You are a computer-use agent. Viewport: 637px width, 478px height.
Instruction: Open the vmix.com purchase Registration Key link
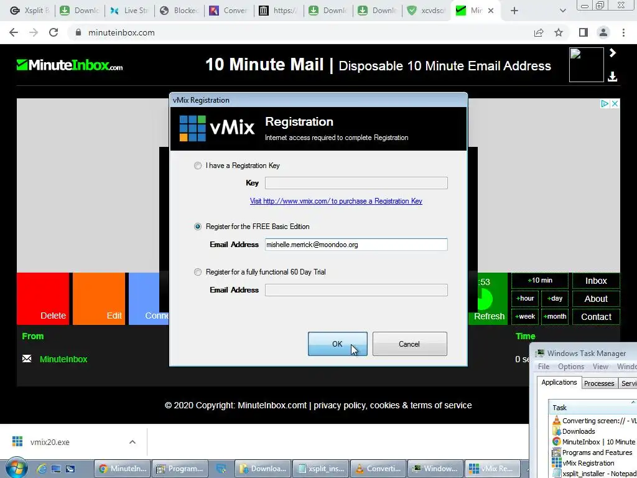tap(336, 201)
